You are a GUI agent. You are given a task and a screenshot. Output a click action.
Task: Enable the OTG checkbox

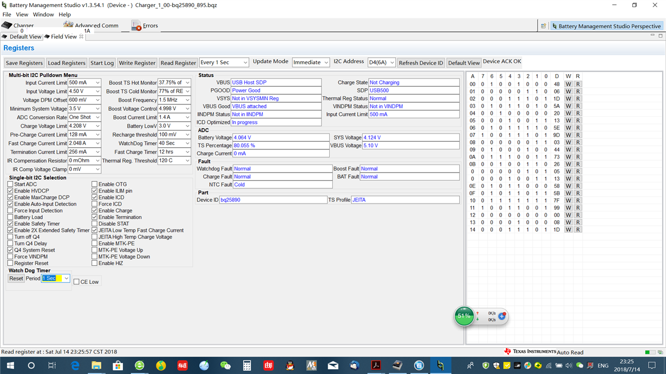(x=95, y=185)
